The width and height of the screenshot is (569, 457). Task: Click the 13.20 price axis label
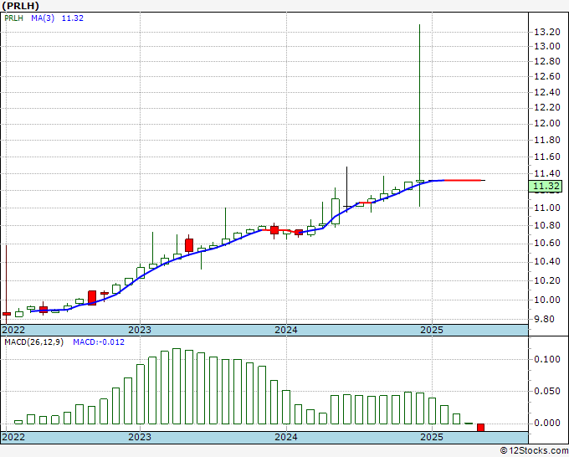(547, 32)
